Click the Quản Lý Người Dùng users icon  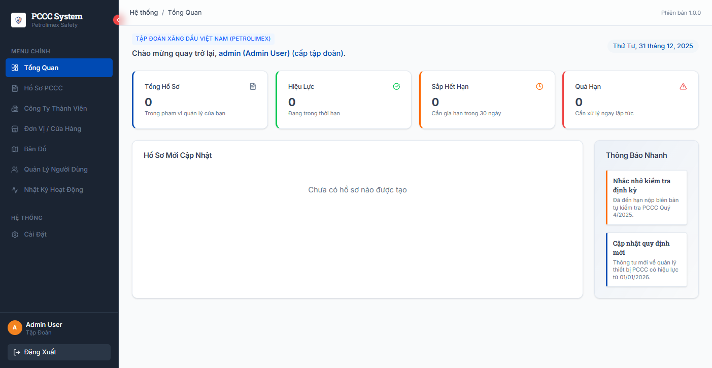pyautogui.click(x=15, y=170)
